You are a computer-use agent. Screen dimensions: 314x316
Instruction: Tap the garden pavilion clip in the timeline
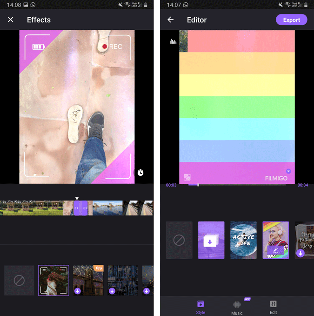tap(32, 208)
